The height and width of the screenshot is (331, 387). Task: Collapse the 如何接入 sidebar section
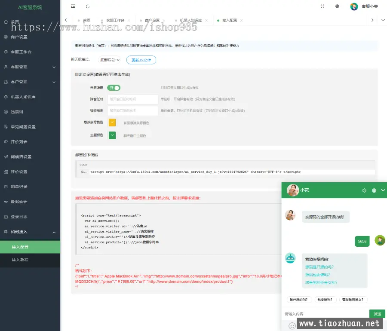point(30,232)
